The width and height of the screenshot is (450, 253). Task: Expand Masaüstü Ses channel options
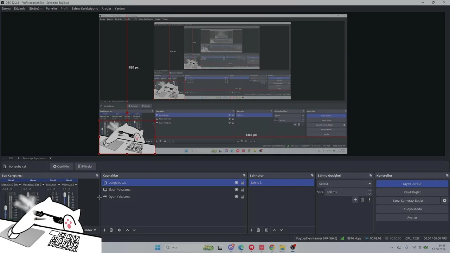[x=20, y=184]
